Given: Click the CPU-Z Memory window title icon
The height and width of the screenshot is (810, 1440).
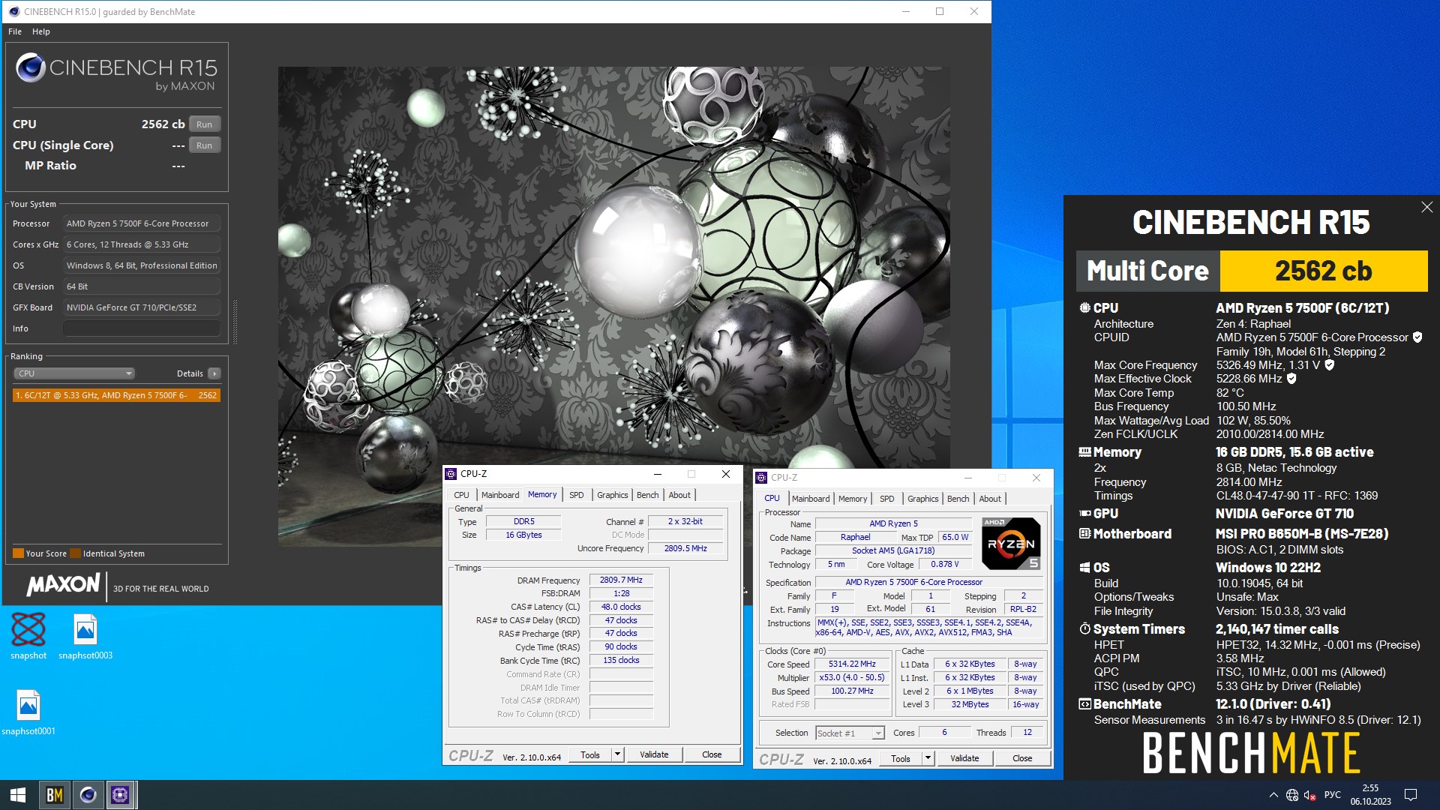Looking at the screenshot, I should coord(451,474).
